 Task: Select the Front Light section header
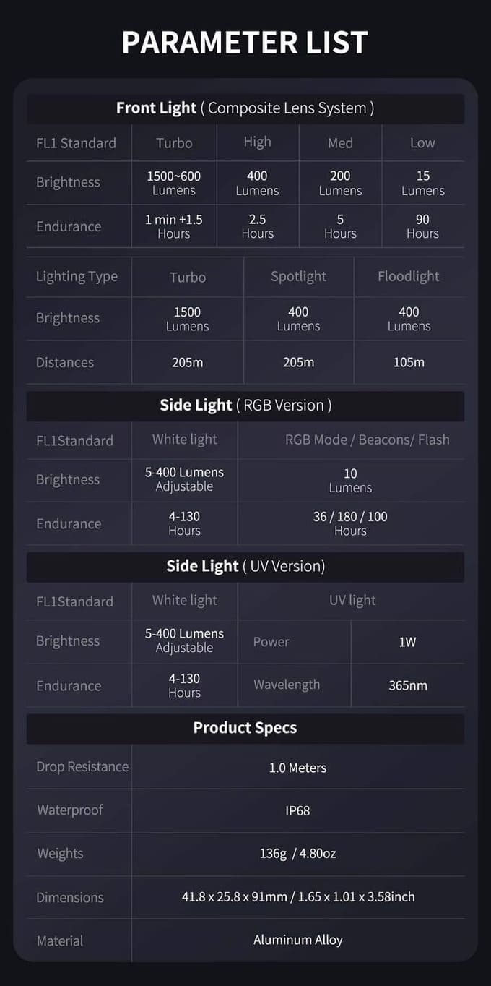[245, 108]
